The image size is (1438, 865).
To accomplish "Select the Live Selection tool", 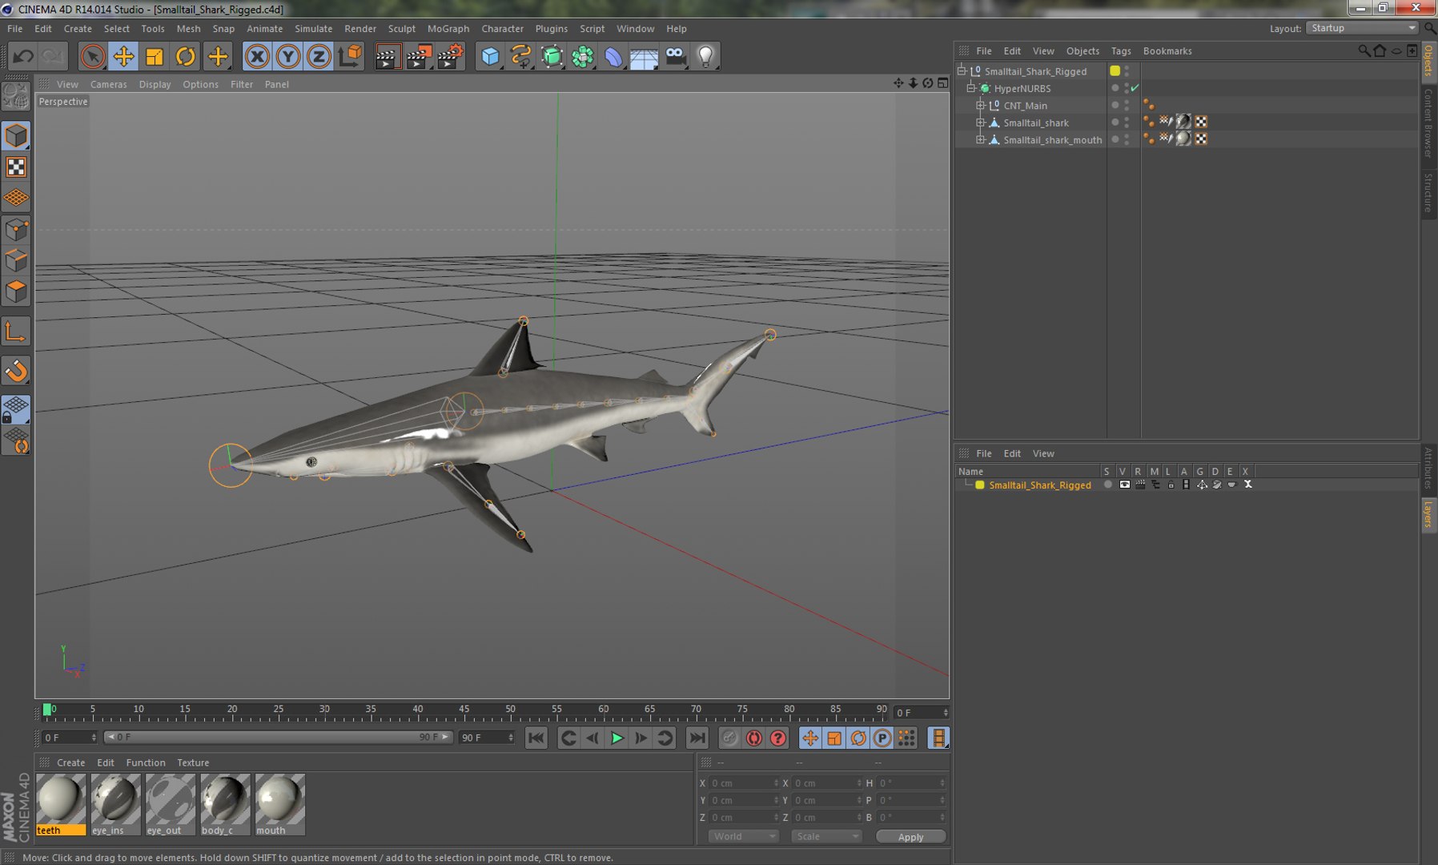I will (93, 56).
